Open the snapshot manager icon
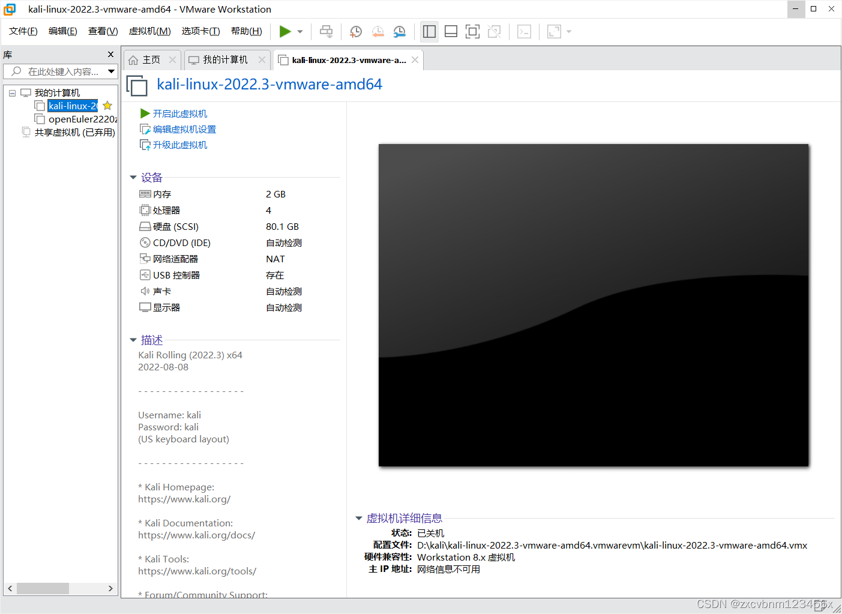This screenshot has width=842, height=614. (x=399, y=31)
